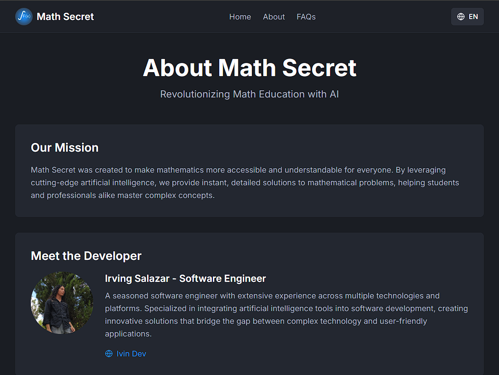Click the Math Secret brand name

[x=65, y=17]
